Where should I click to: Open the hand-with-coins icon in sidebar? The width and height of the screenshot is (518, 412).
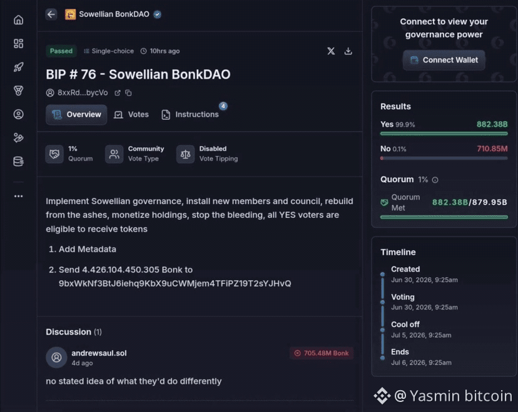click(x=19, y=138)
